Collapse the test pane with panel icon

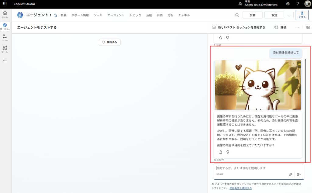308,27
